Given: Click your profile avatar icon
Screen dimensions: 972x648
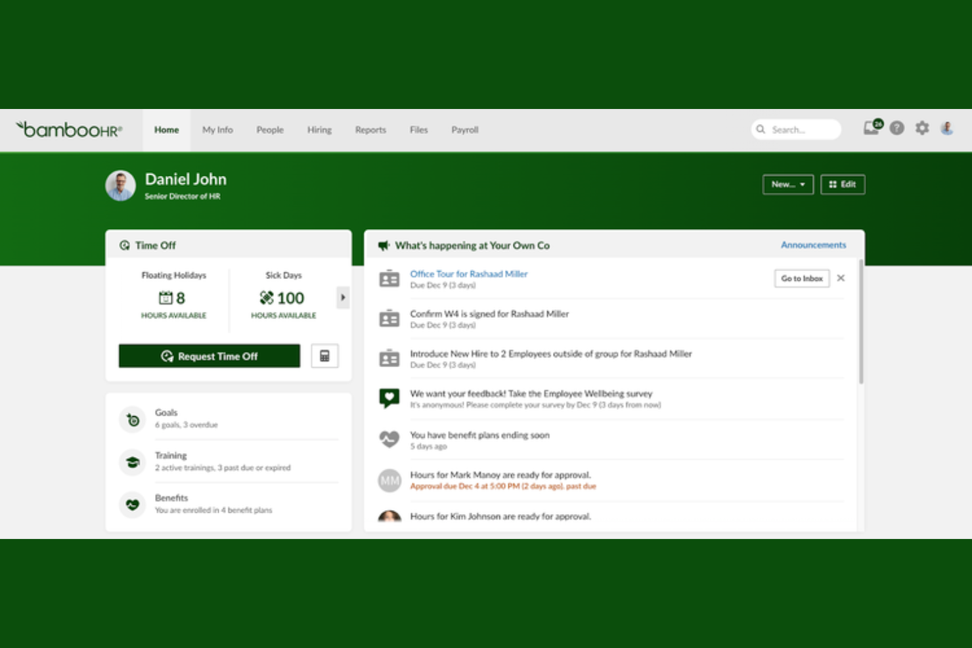Looking at the screenshot, I should tap(947, 129).
